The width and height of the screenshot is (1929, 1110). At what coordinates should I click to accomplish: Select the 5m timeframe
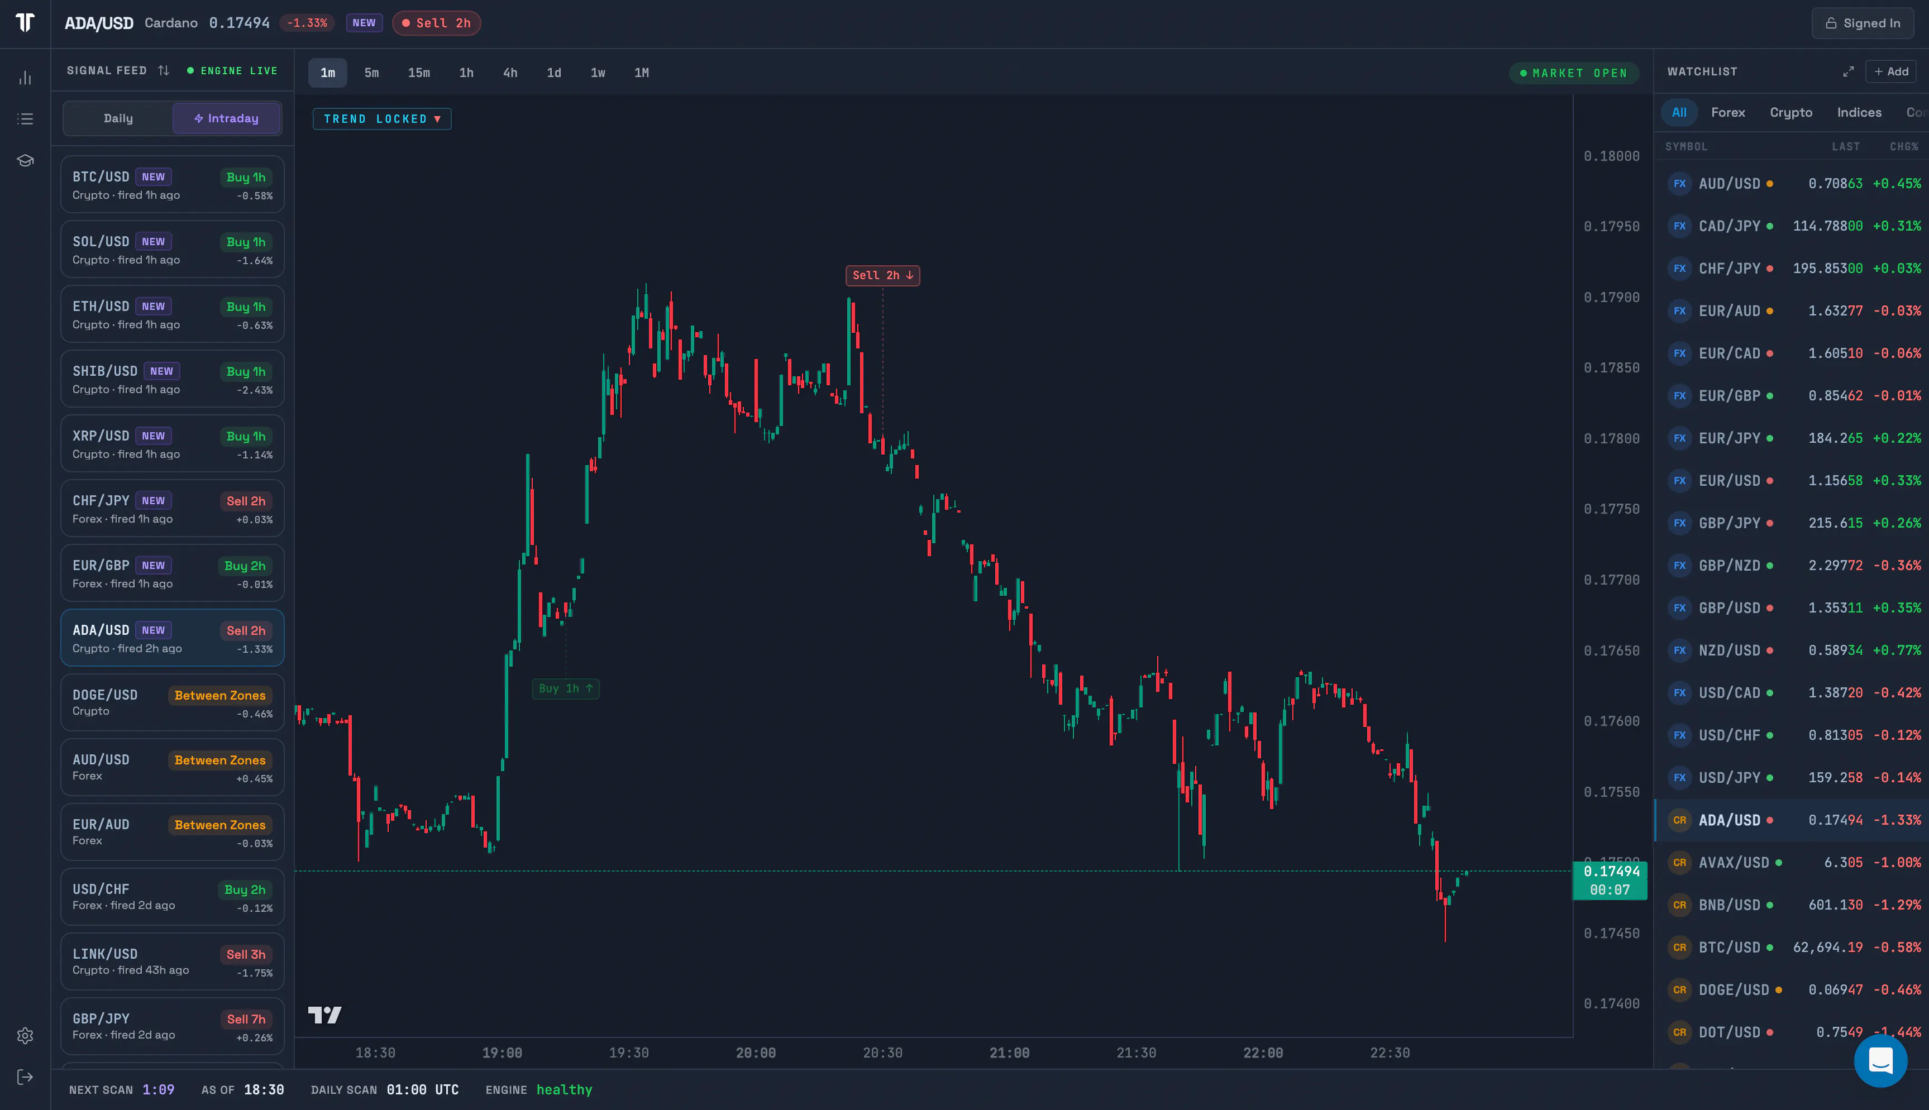[x=371, y=73]
